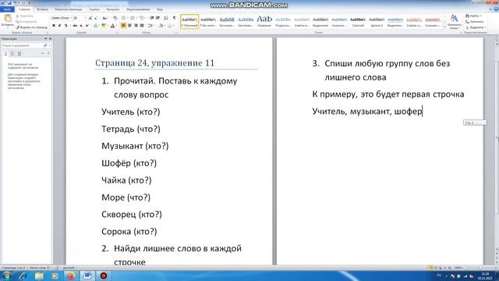Viewport: 499px width, 281px height.
Task: Click the Text Effects icon
Action: coord(95,26)
